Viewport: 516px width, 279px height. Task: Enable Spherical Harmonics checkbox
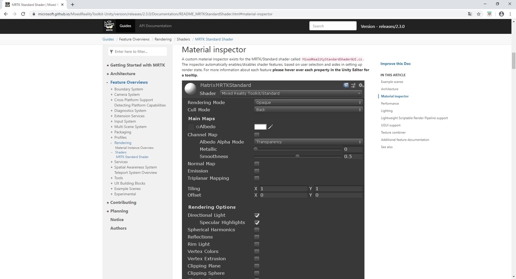point(257,230)
